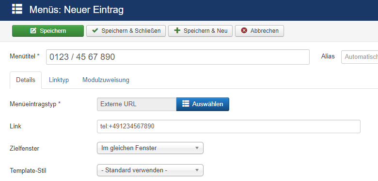Click the list icon on the Auswählen button

coord(186,104)
